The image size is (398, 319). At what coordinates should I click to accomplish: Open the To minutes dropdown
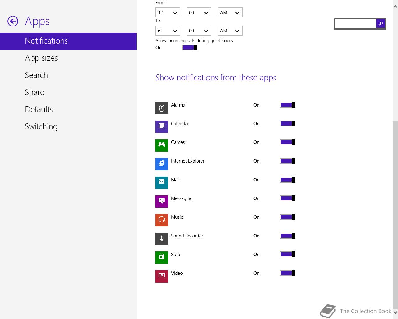point(199,31)
